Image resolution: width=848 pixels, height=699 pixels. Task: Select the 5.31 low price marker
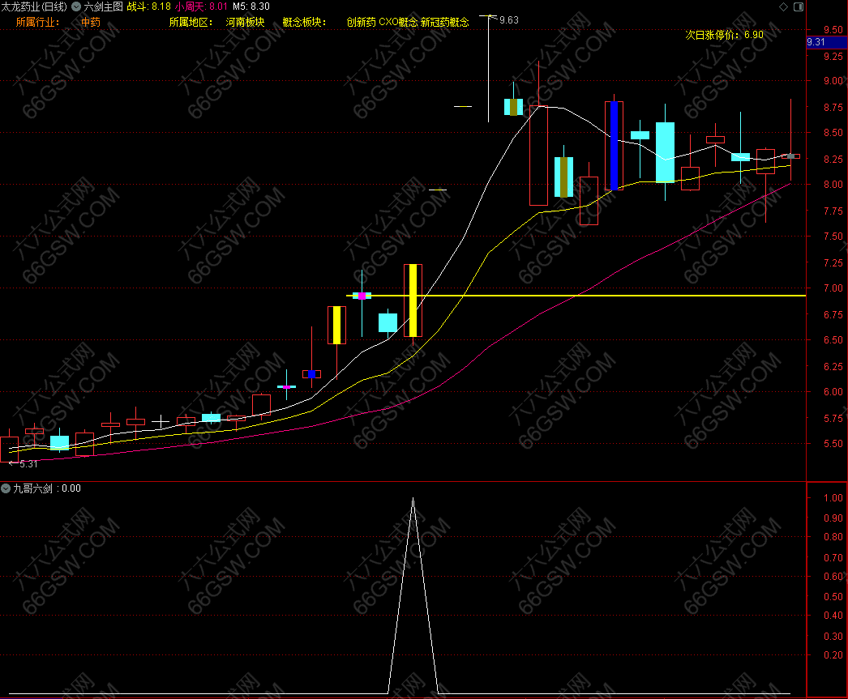point(28,464)
